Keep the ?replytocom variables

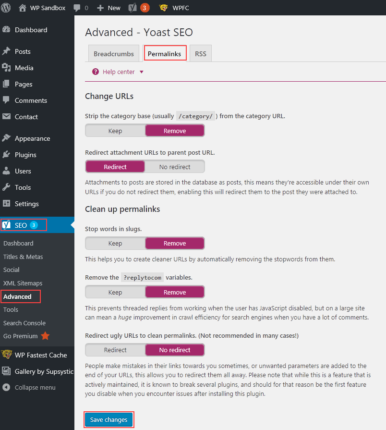click(115, 292)
